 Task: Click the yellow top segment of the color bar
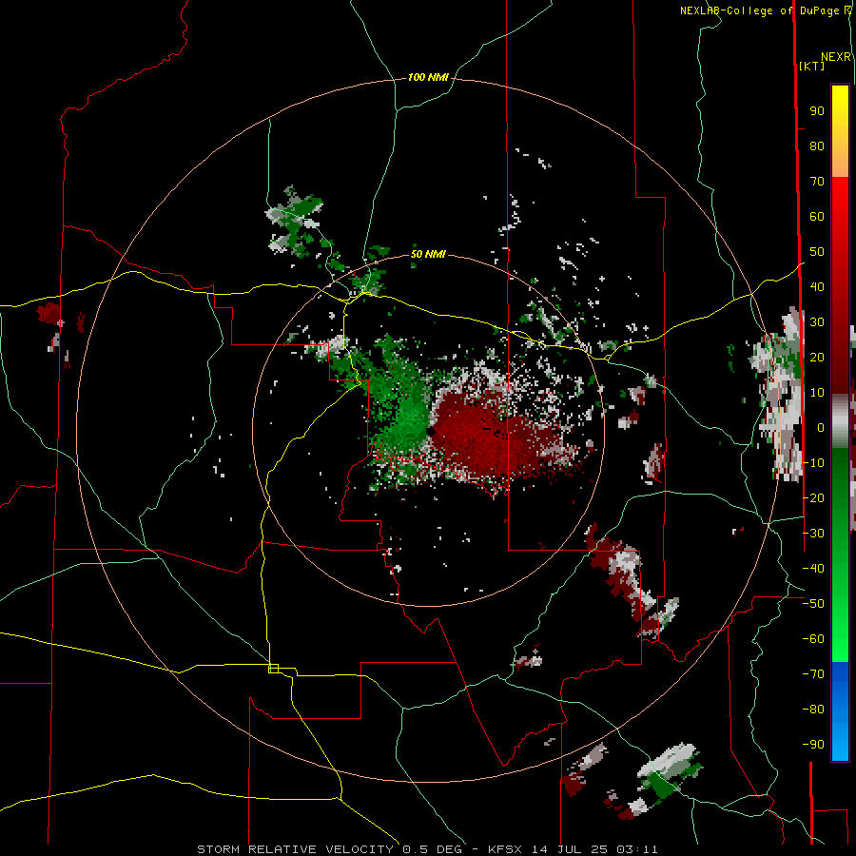[x=840, y=131]
